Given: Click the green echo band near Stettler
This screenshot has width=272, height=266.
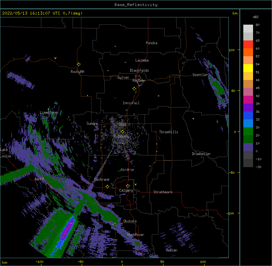Looking at the screenshot, I should pos(218,86).
